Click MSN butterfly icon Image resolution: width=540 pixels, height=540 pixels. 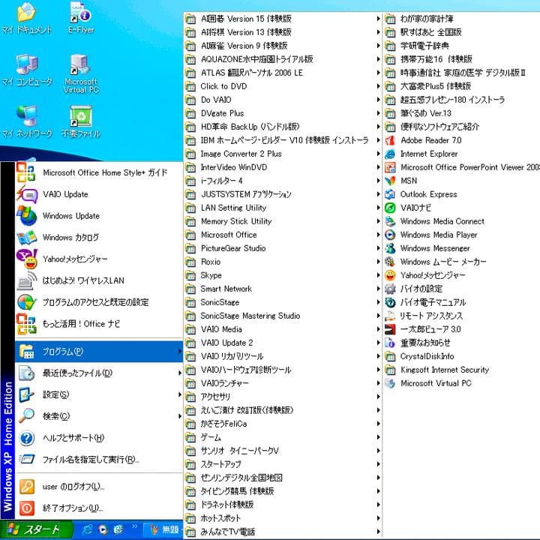pos(390,181)
